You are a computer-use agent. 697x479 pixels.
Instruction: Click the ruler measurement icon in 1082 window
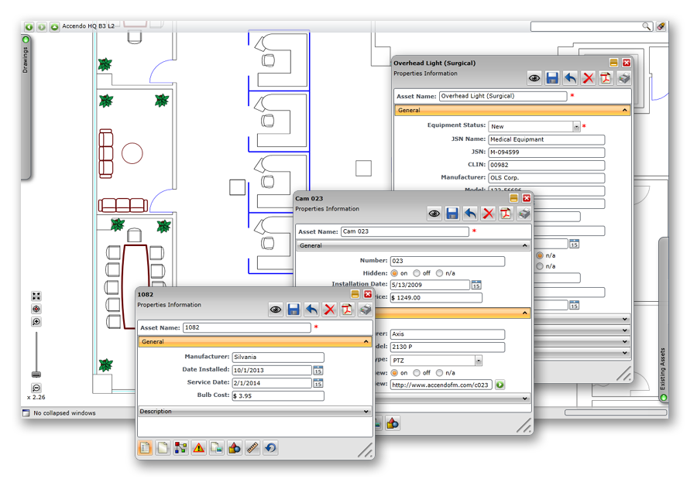[x=252, y=447]
